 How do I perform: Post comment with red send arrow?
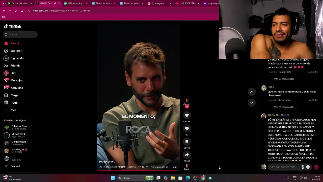click(316, 167)
